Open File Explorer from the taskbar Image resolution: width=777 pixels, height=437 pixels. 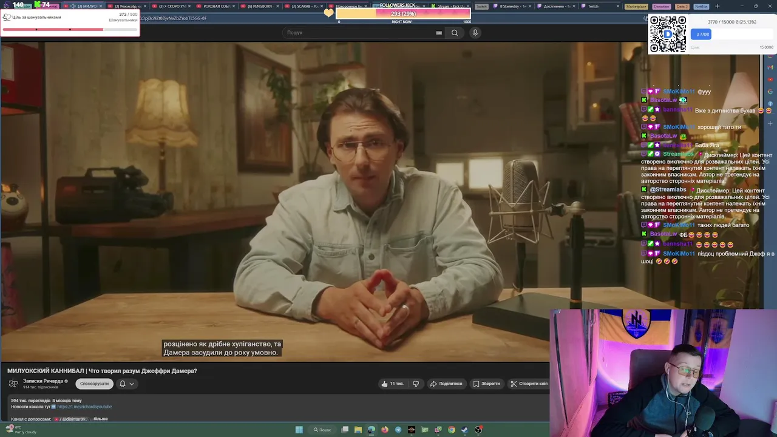pos(358,430)
